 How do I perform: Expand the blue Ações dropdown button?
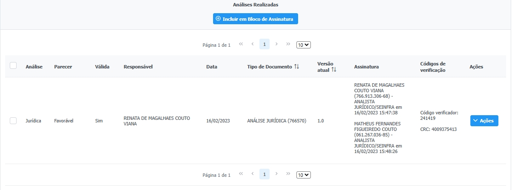484,121
